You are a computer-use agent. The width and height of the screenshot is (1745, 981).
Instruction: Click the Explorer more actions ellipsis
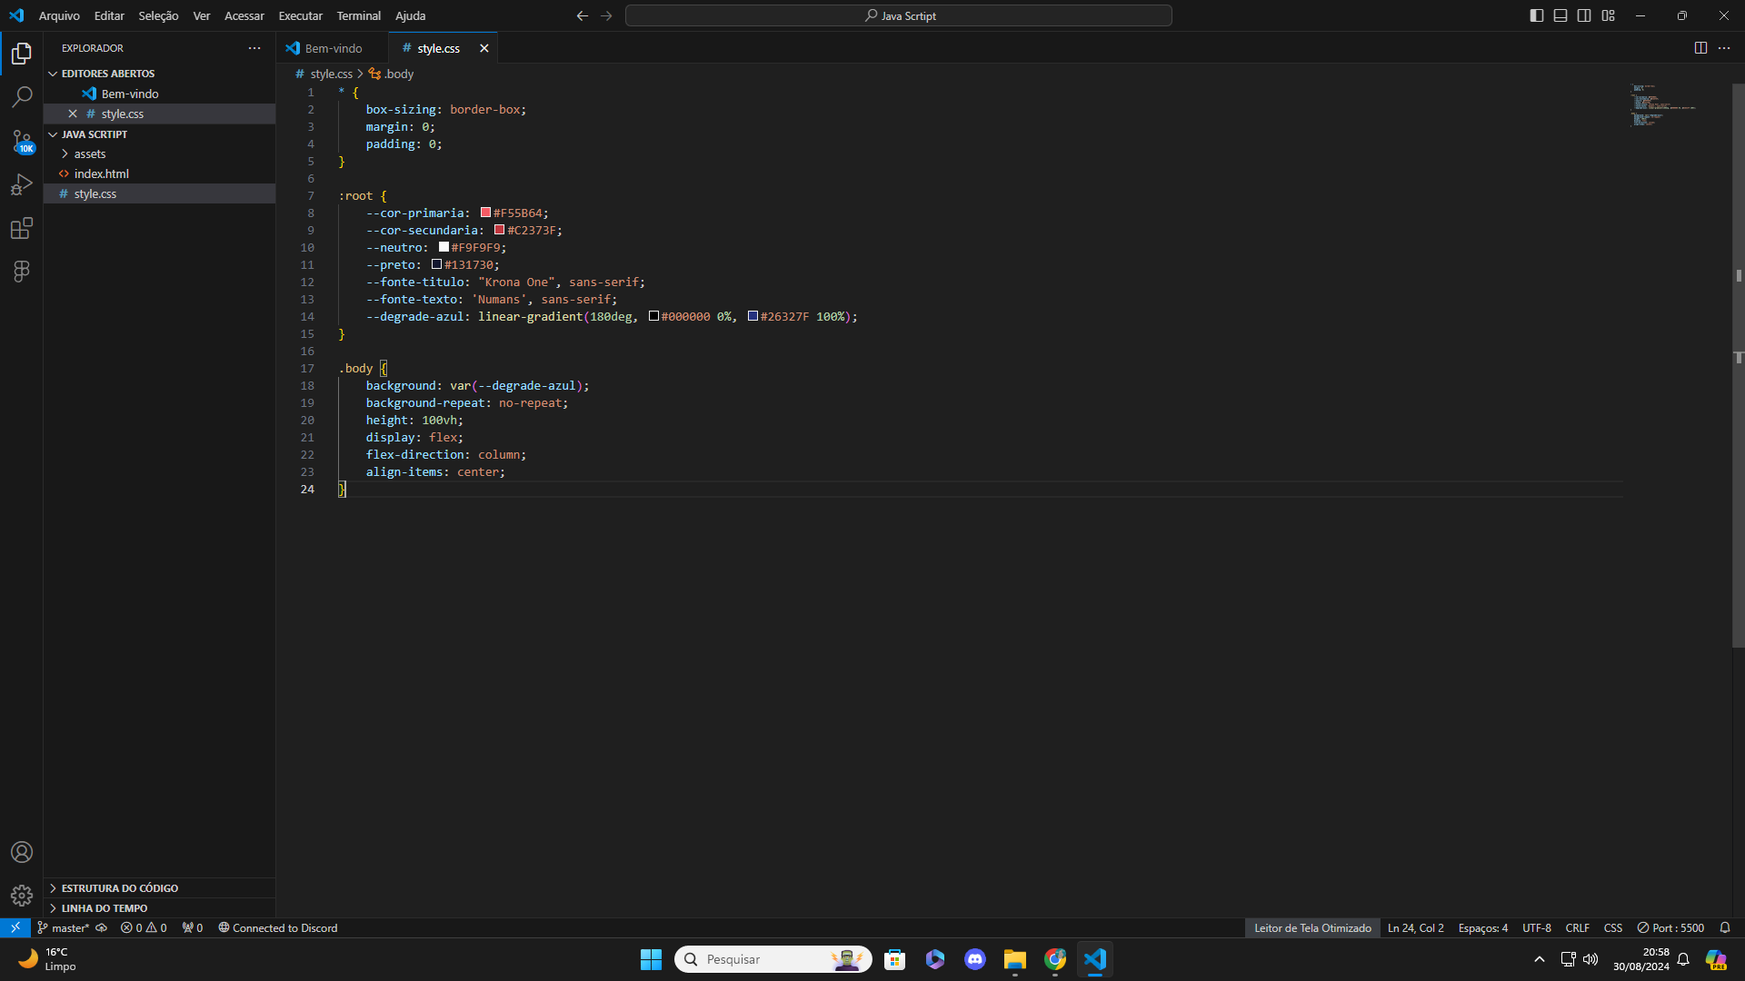coord(254,48)
